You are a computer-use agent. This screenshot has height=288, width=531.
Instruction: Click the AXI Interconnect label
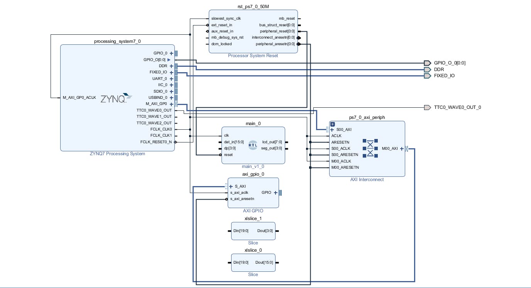coord(367,180)
